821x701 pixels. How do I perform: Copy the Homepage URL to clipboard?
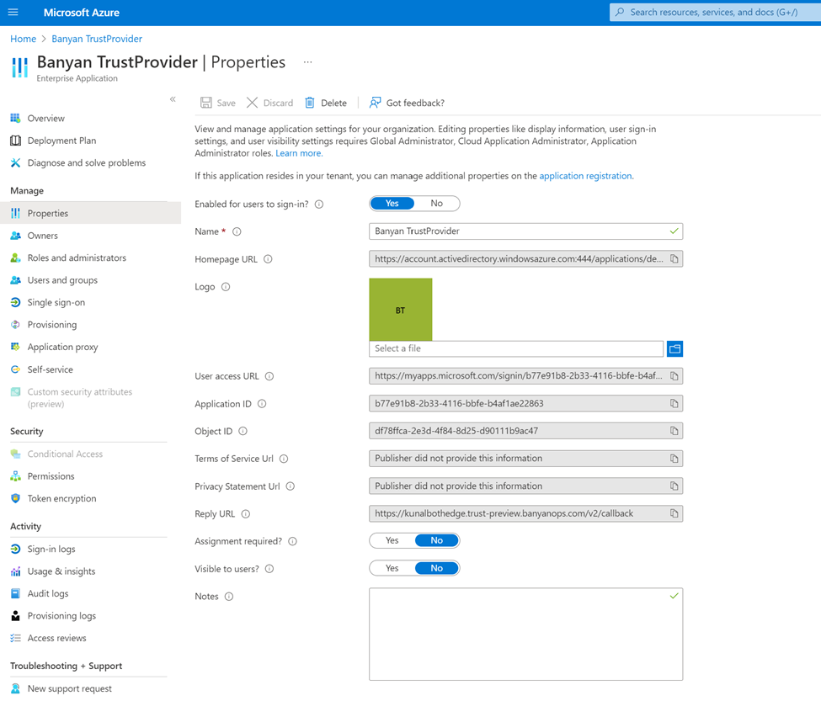click(674, 259)
